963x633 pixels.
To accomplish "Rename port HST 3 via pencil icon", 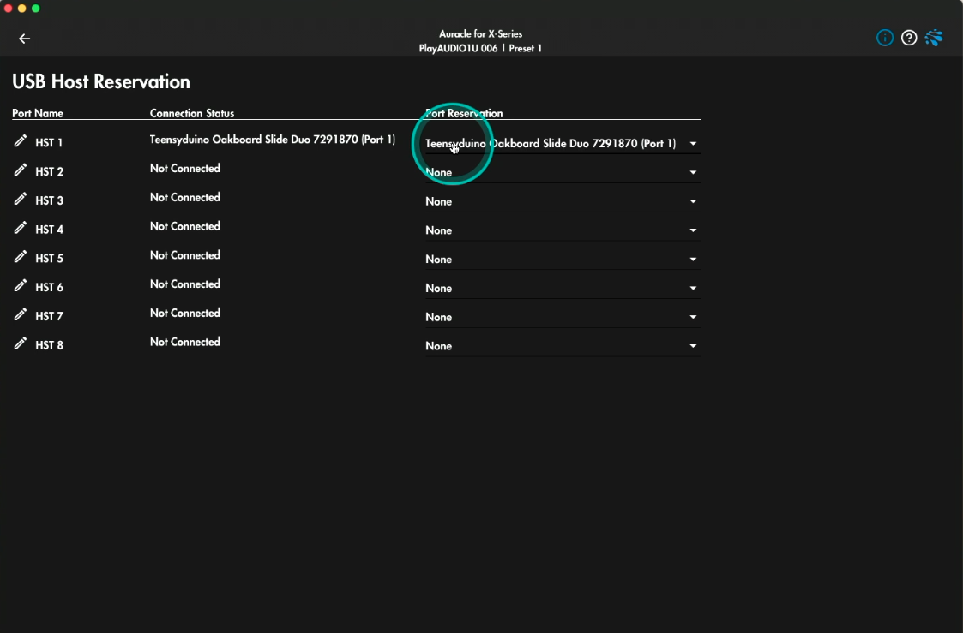I will click(x=21, y=199).
